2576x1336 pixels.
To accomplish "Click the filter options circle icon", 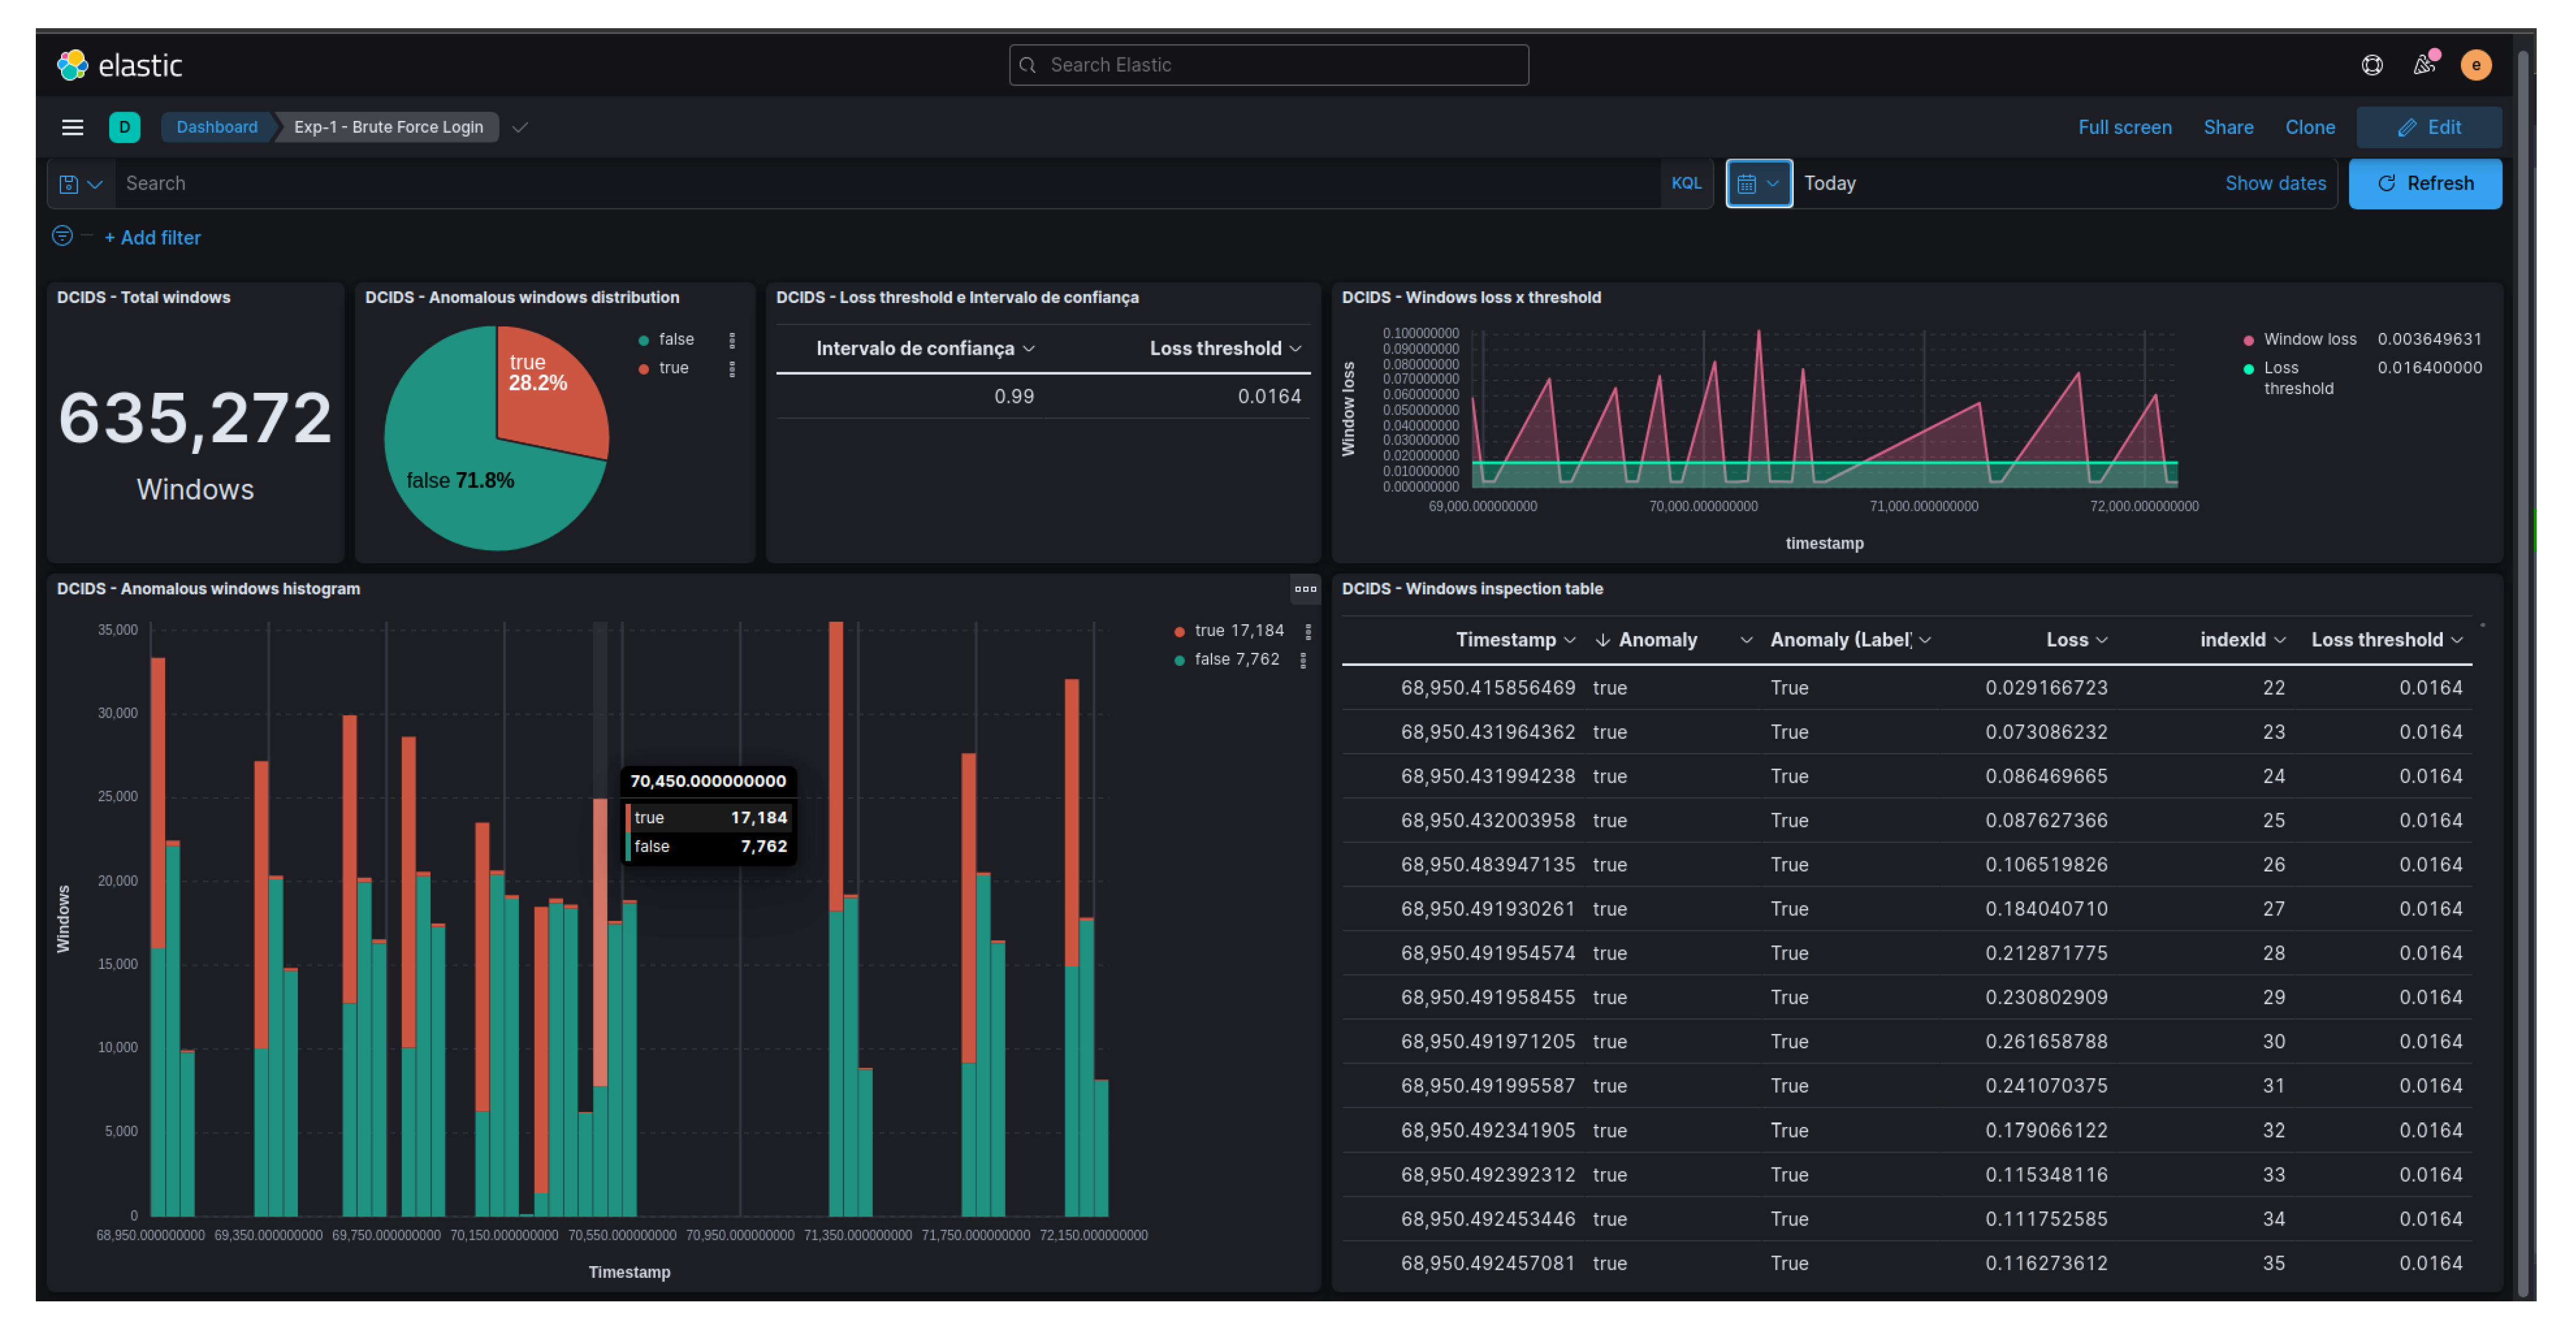I will tap(62, 236).
